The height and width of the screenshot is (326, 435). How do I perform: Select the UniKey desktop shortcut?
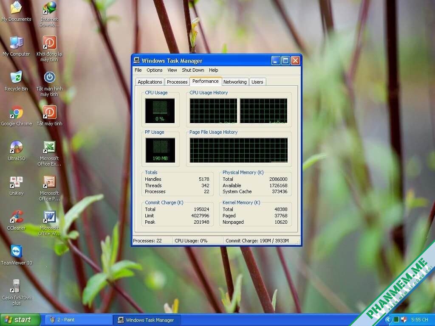coord(17,185)
